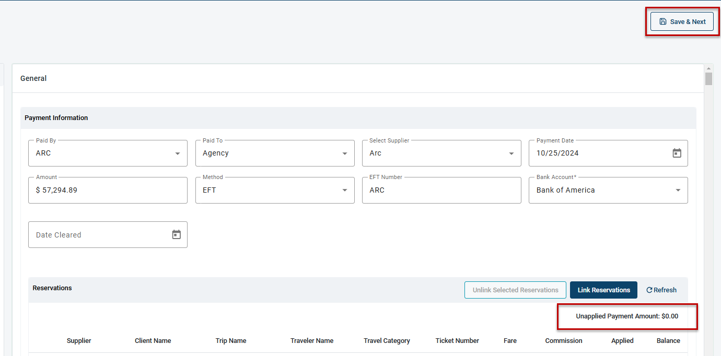Viewport: 721px width, 356px height.
Task: Click the Date Cleared text field
Action: click(x=94, y=234)
